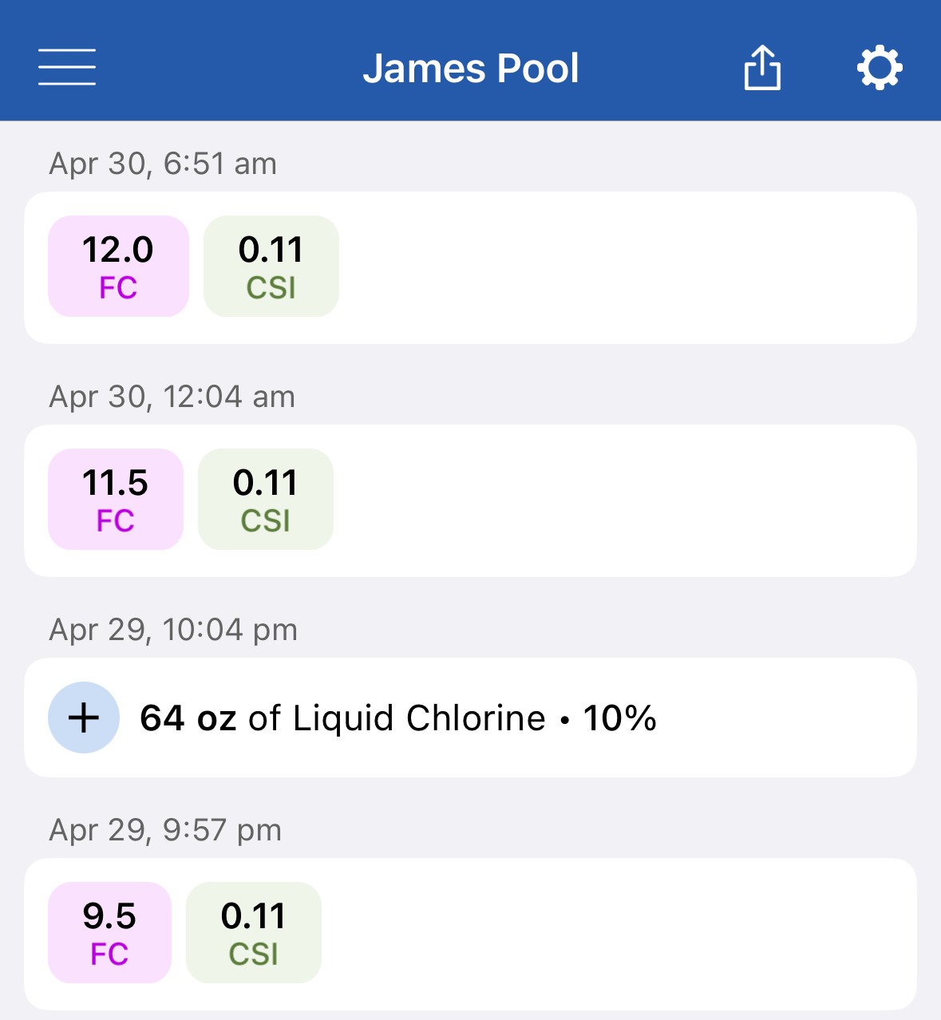This screenshot has height=1020, width=941.
Task: Tap the CSI badge in the 12:04 am entry
Action: (266, 499)
